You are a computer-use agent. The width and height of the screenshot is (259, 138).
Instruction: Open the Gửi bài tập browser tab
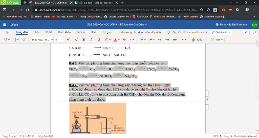tap(96, 3)
